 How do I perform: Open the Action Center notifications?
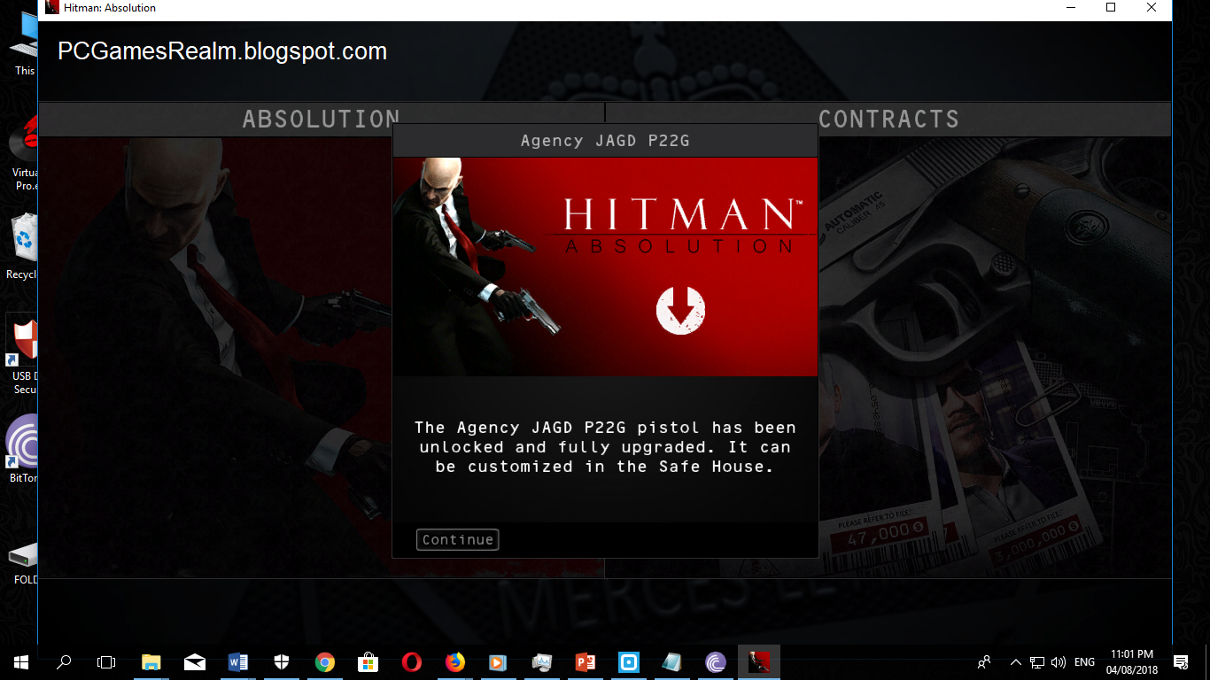(x=1180, y=661)
